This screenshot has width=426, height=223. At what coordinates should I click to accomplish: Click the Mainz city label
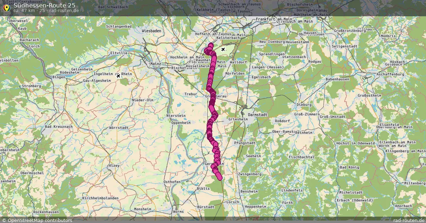[155, 64]
